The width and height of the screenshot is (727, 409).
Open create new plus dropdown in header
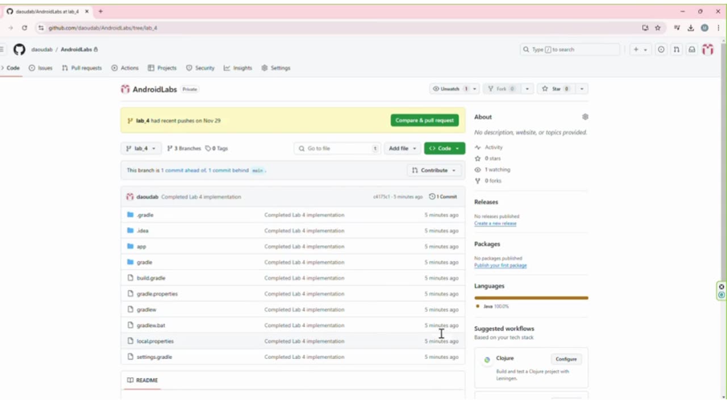tap(640, 49)
